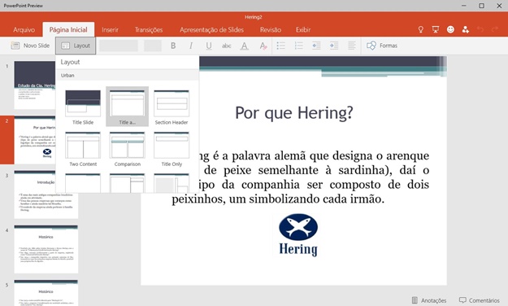This screenshot has width=508, height=306.
Task: Open the font color tool
Action: coord(245,46)
